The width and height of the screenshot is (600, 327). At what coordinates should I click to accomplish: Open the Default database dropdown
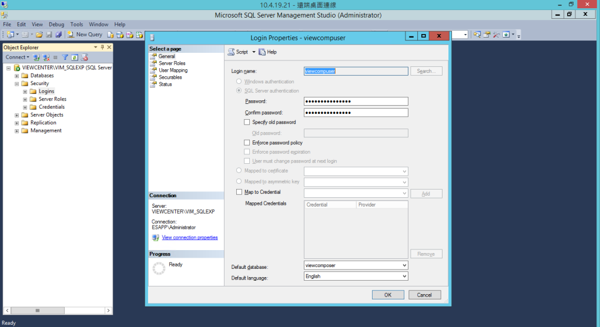point(356,265)
